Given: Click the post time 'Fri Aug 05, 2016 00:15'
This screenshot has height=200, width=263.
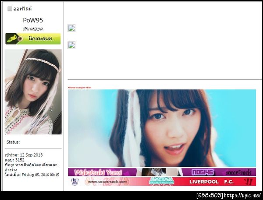Looking at the screenshot, I should [x=40, y=175].
